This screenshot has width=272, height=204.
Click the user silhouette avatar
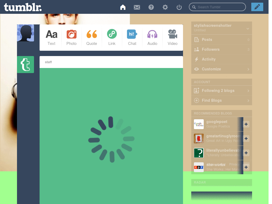click(25, 33)
